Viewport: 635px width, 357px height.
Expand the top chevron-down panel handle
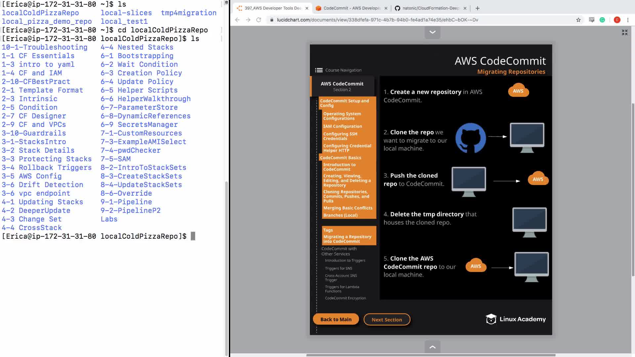click(x=432, y=32)
